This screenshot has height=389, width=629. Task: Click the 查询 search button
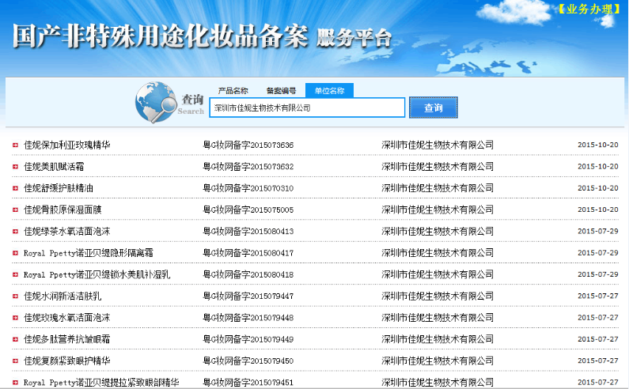pyautogui.click(x=434, y=108)
